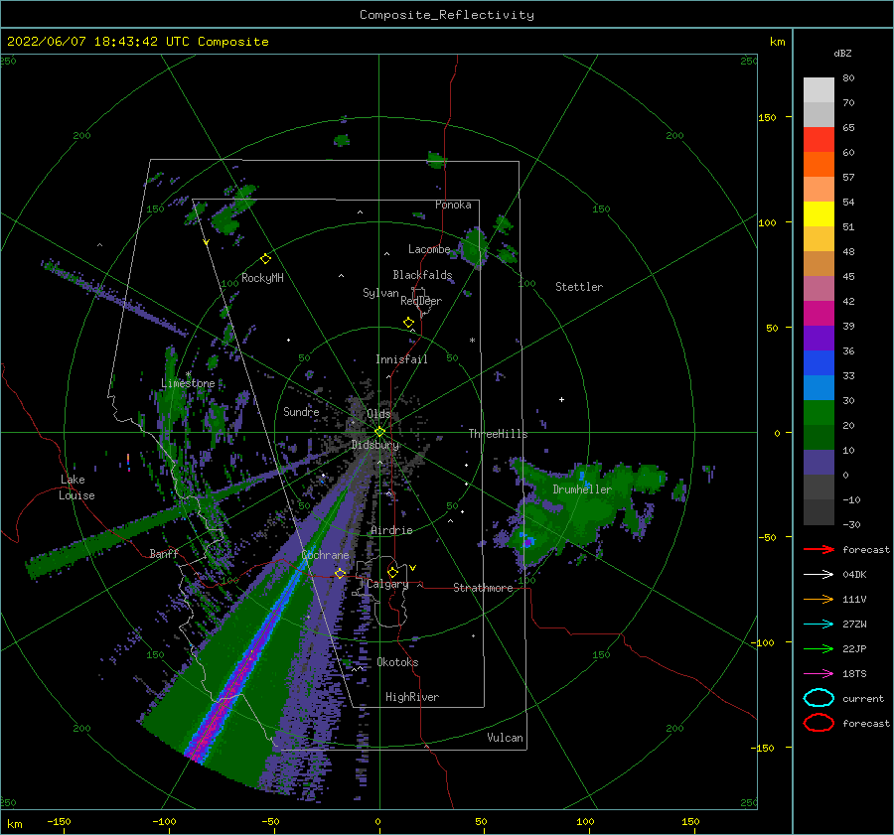This screenshot has width=894, height=835.
Task: Click the Okotoks label
Action: pos(397,662)
